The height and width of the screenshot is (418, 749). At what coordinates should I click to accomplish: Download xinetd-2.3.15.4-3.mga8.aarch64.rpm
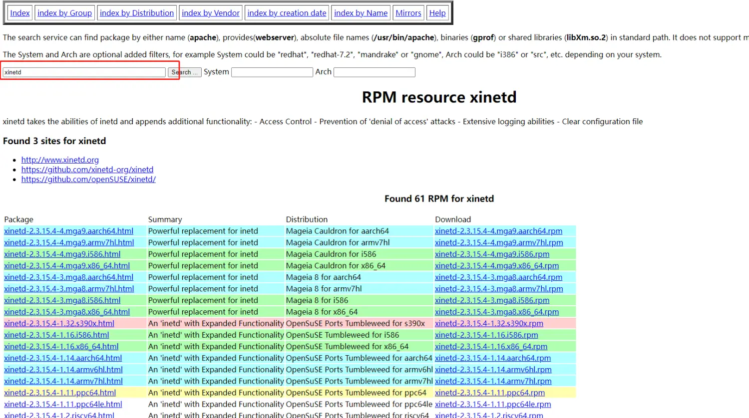[x=498, y=277]
